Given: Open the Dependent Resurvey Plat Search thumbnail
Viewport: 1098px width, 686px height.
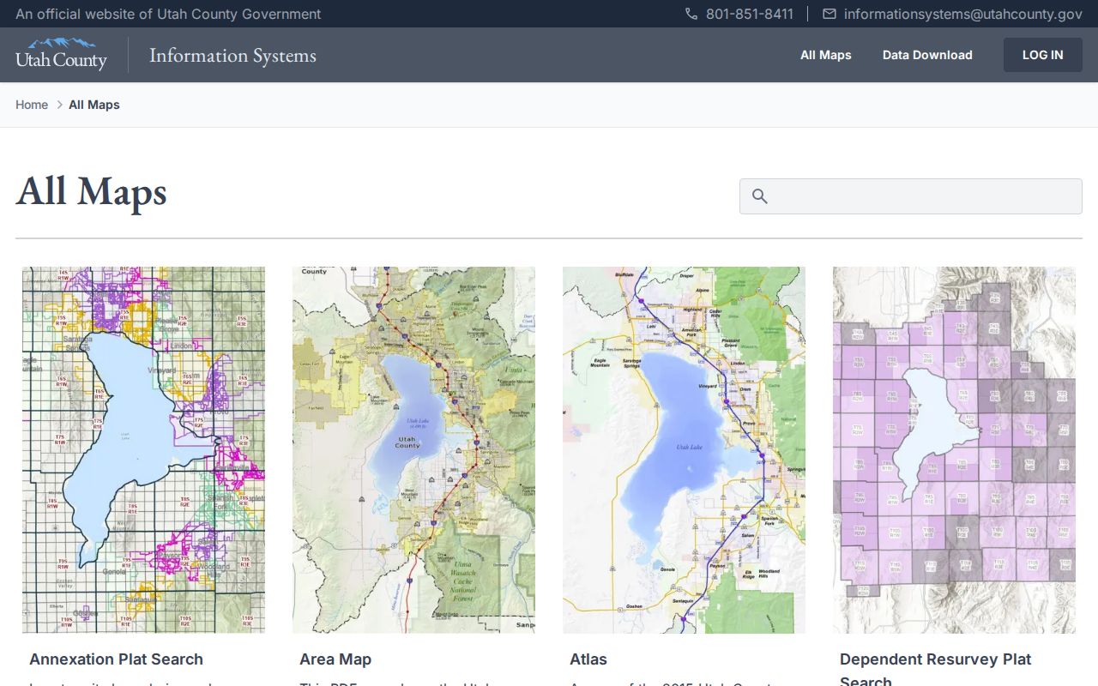Looking at the screenshot, I should (954, 450).
